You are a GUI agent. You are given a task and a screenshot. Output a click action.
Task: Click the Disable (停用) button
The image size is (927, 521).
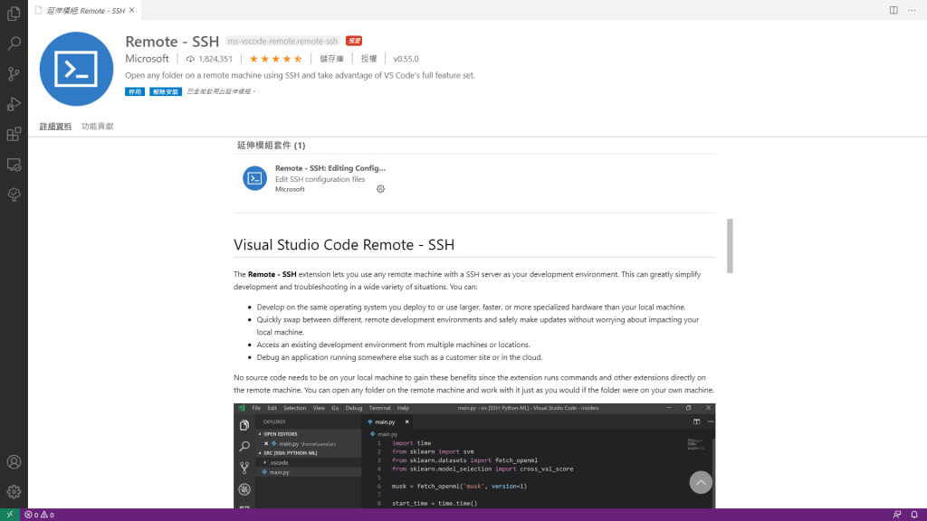point(135,91)
